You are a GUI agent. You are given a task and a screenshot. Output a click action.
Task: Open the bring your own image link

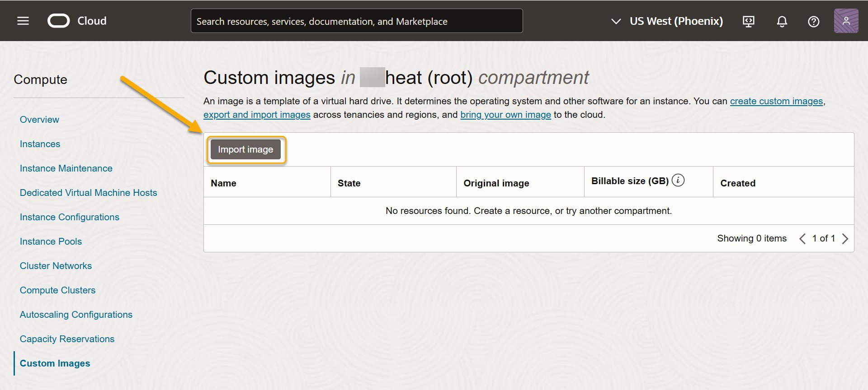(x=505, y=115)
